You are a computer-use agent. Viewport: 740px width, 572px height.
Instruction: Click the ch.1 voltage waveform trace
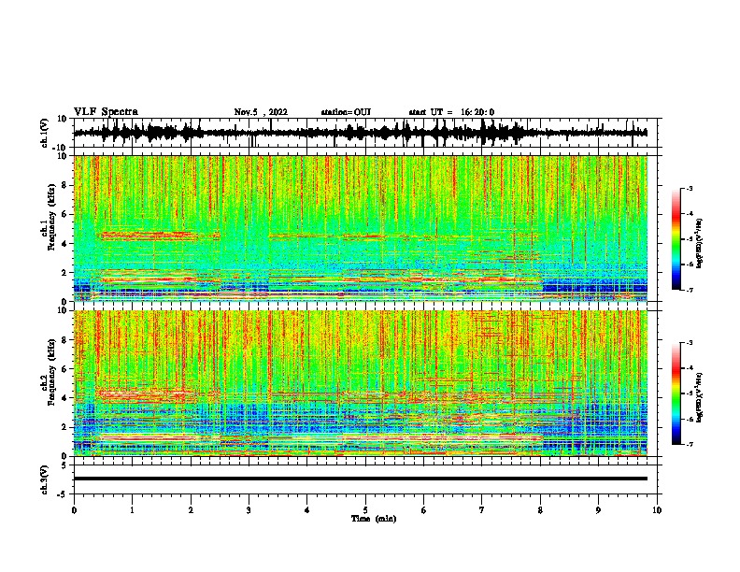tap(360, 133)
